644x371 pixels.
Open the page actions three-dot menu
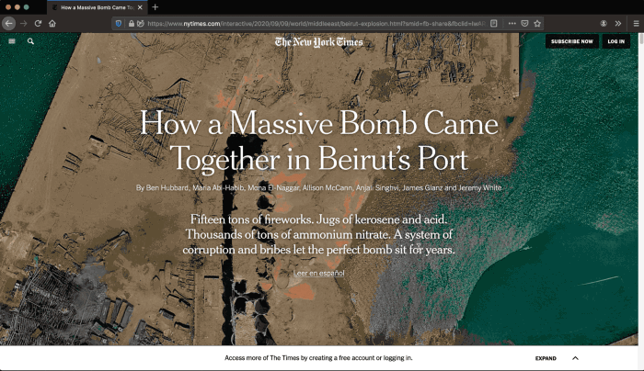512,23
